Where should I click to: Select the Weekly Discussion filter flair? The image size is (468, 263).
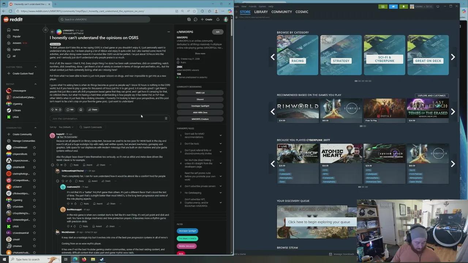coord(186,246)
